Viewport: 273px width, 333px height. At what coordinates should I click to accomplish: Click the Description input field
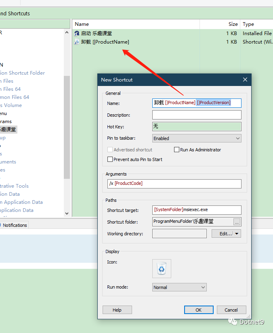point(197,115)
